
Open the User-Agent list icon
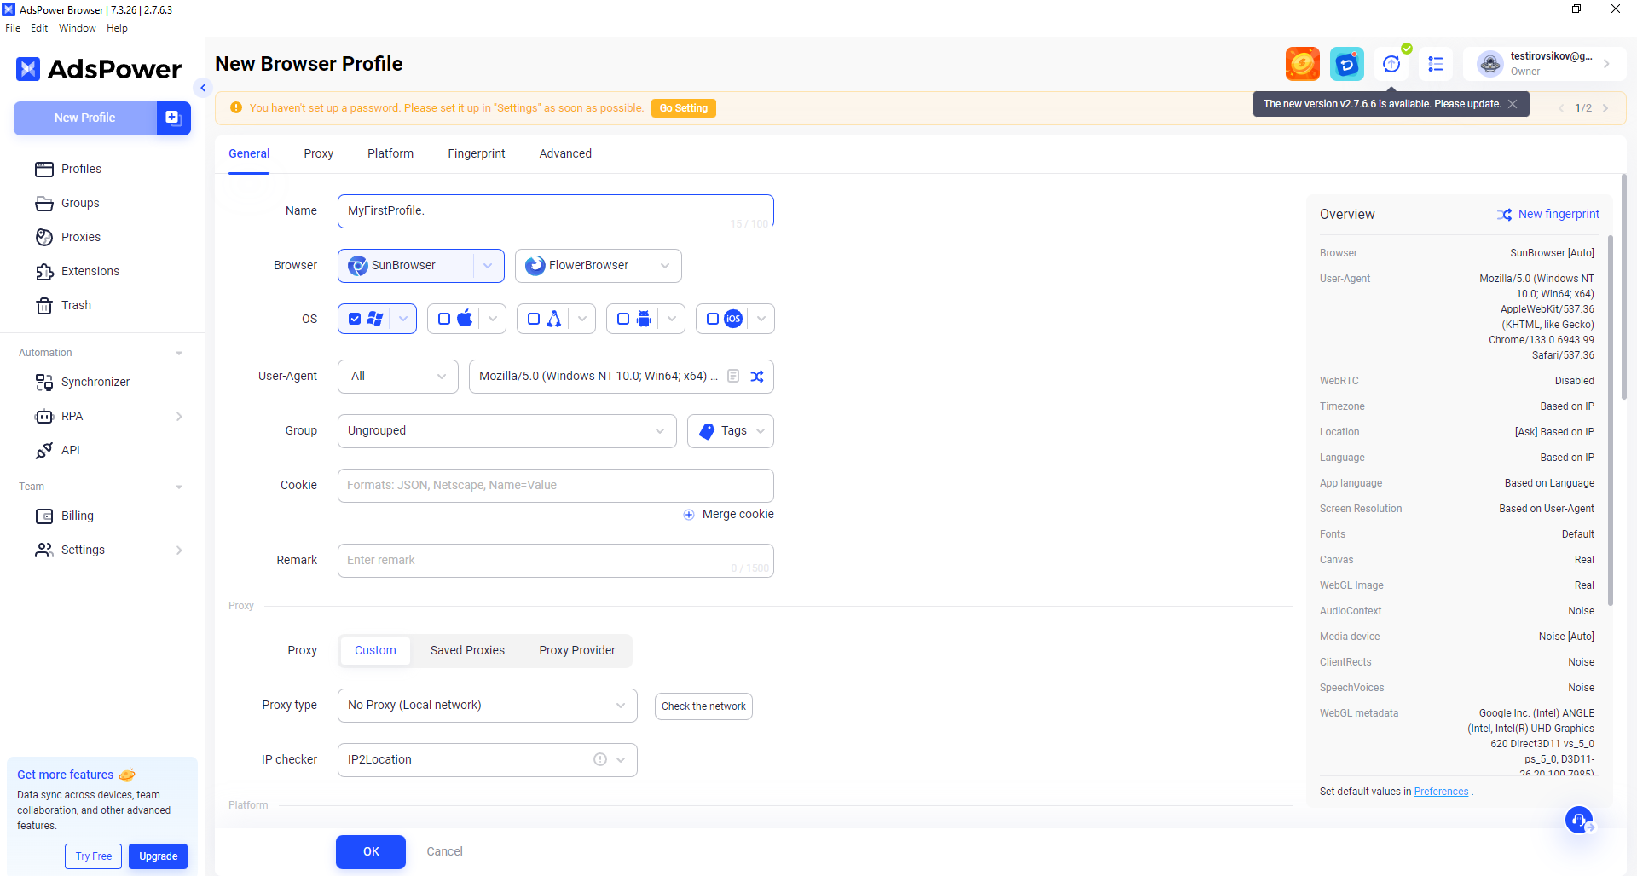(x=733, y=377)
